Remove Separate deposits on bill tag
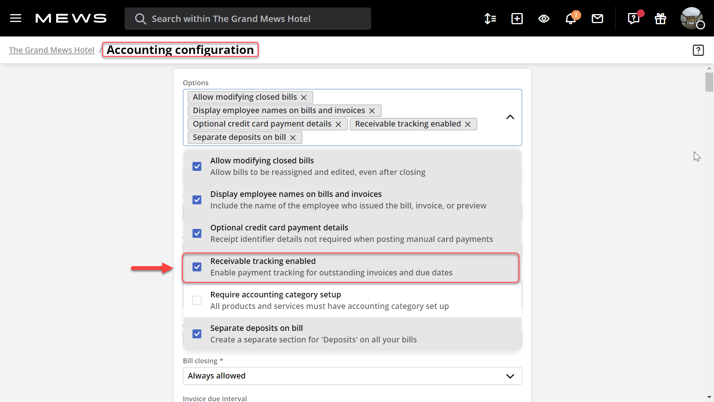The image size is (714, 402). coord(293,138)
